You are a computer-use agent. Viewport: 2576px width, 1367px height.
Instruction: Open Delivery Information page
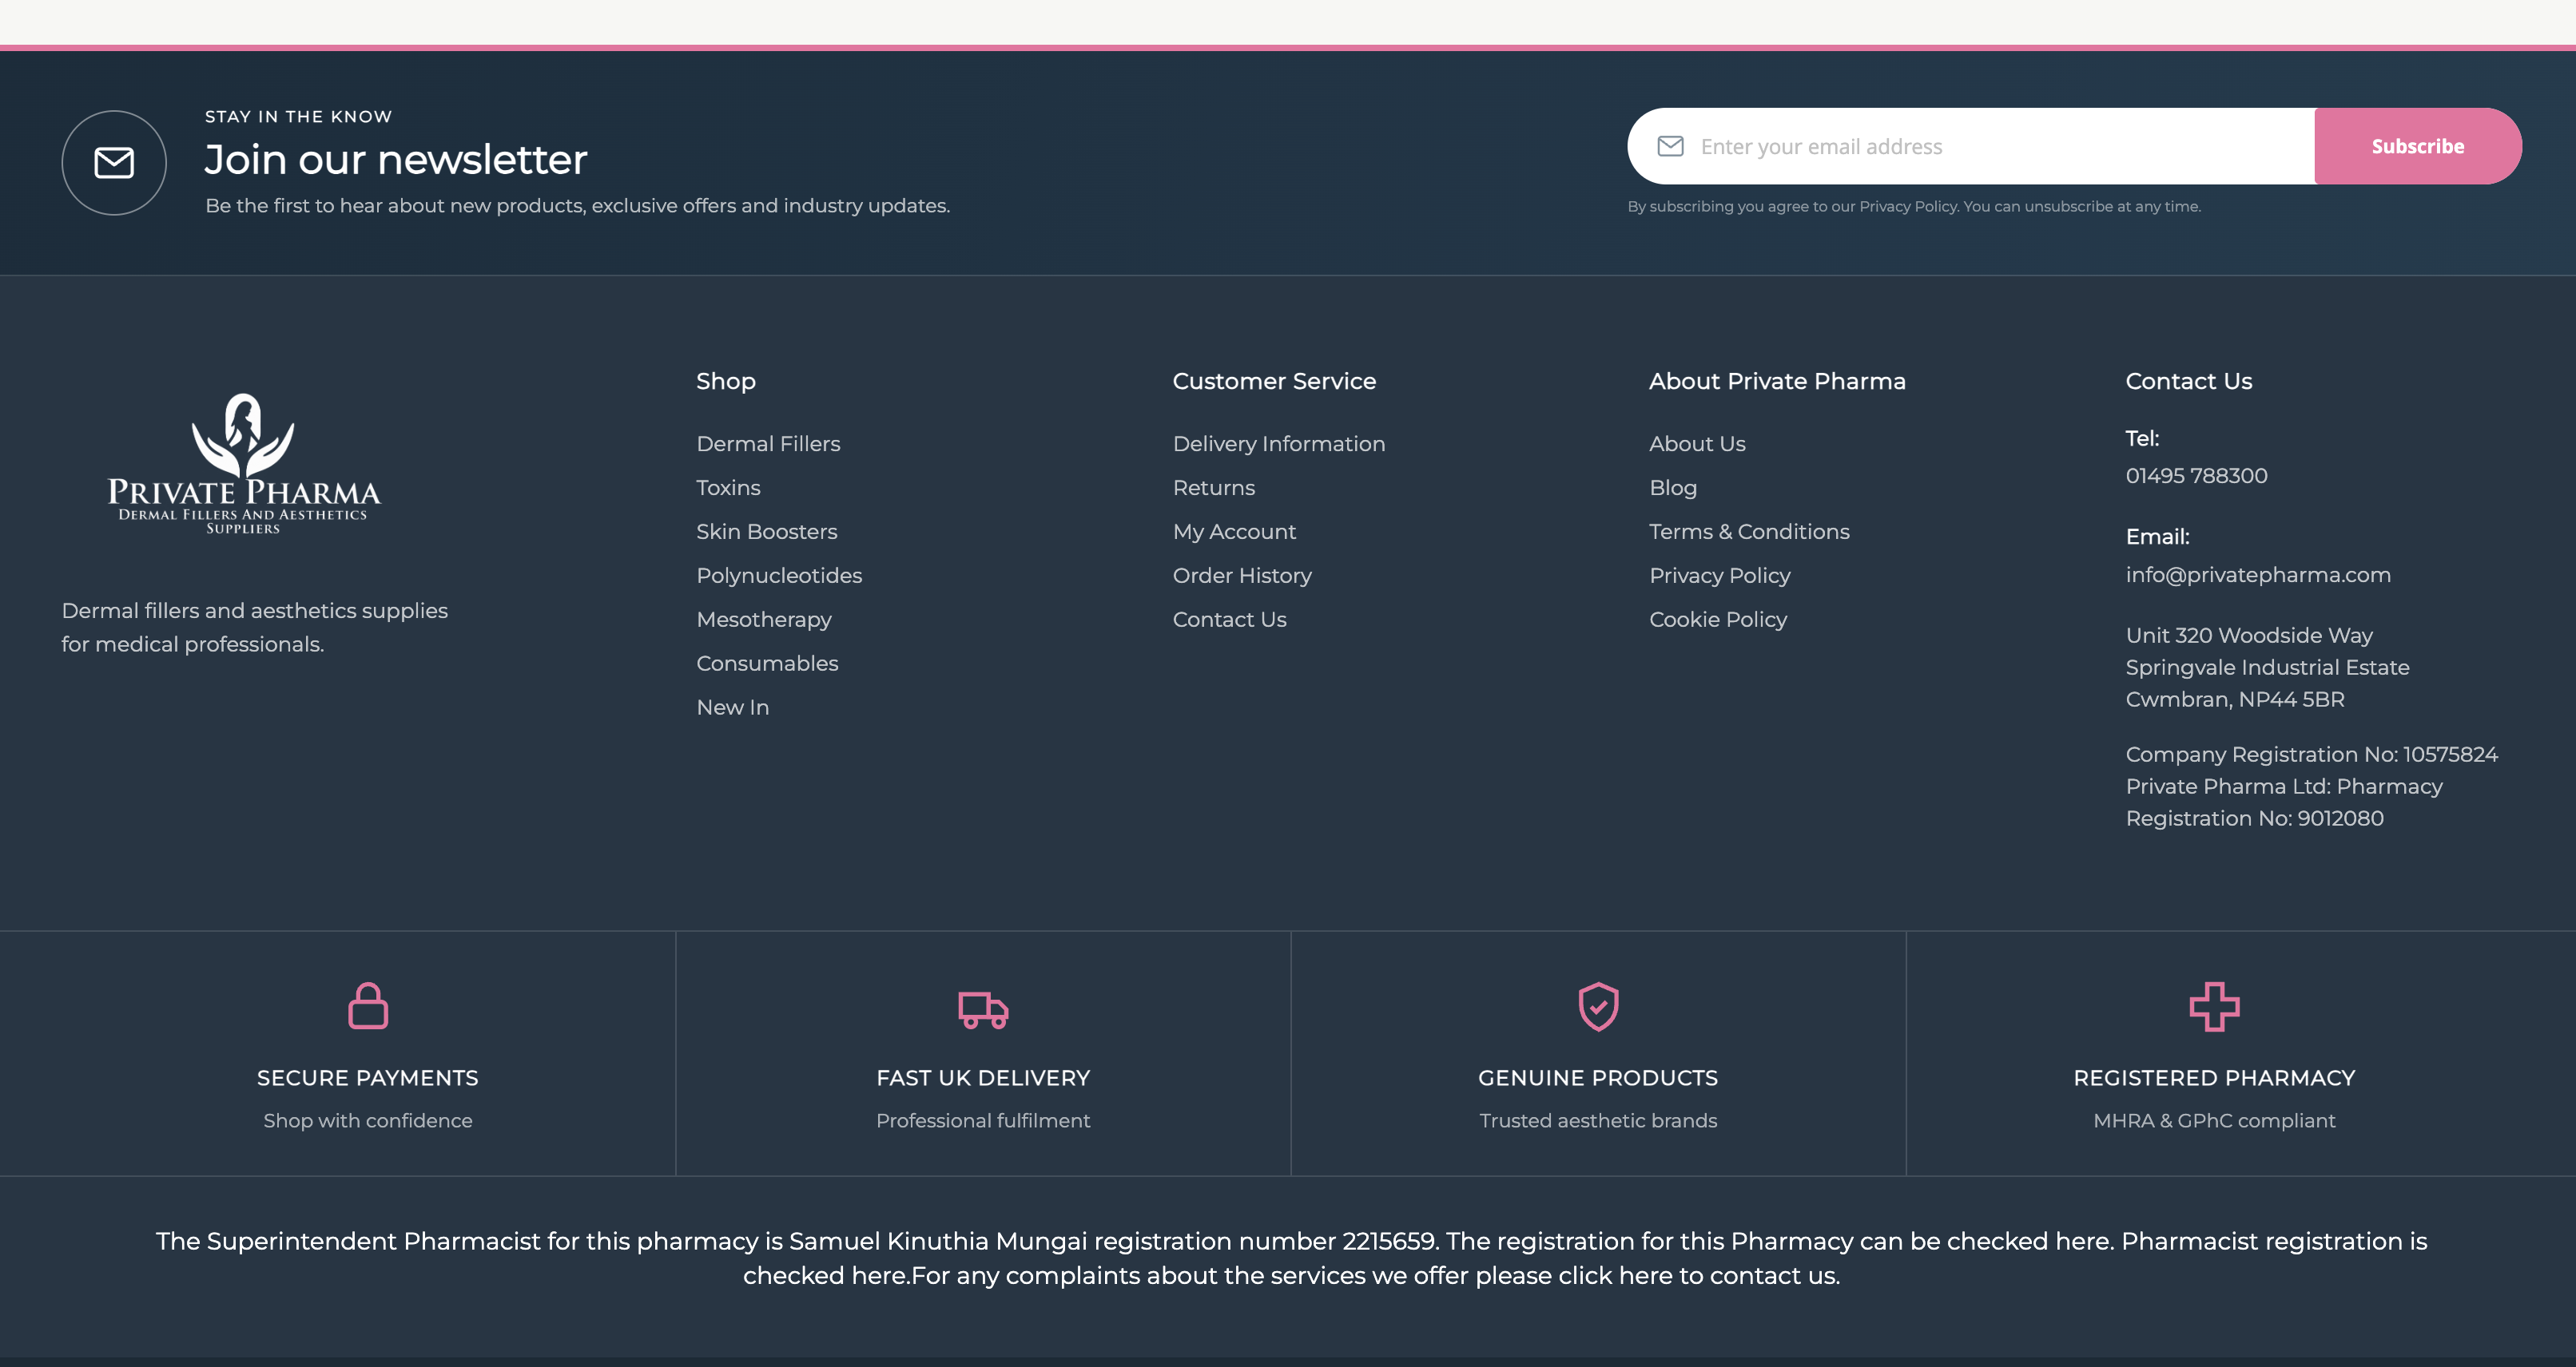1279,444
